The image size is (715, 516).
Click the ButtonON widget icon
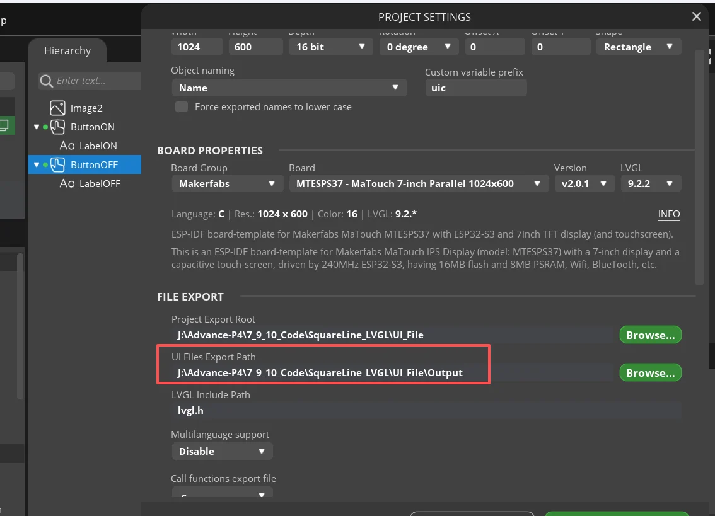[58, 127]
